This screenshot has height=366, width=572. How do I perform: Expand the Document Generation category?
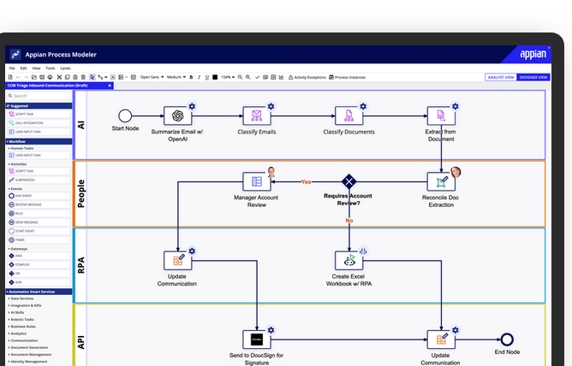(28, 347)
